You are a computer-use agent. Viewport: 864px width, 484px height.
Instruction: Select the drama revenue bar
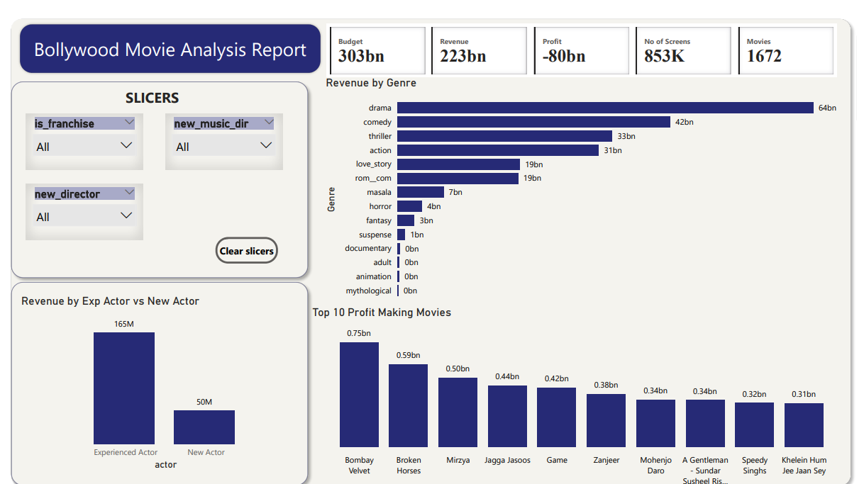pyautogui.click(x=605, y=108)
